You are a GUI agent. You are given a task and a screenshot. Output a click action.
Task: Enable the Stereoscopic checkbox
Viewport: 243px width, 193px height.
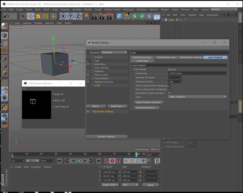pos(88,75)
